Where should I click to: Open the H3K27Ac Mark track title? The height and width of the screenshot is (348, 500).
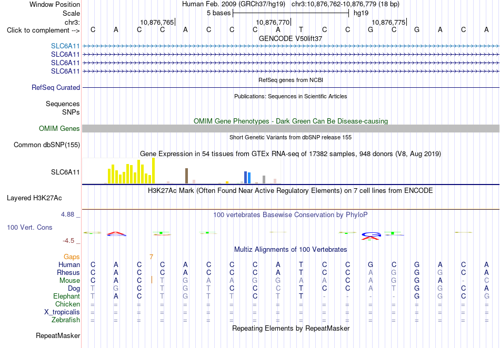[291, 191]
